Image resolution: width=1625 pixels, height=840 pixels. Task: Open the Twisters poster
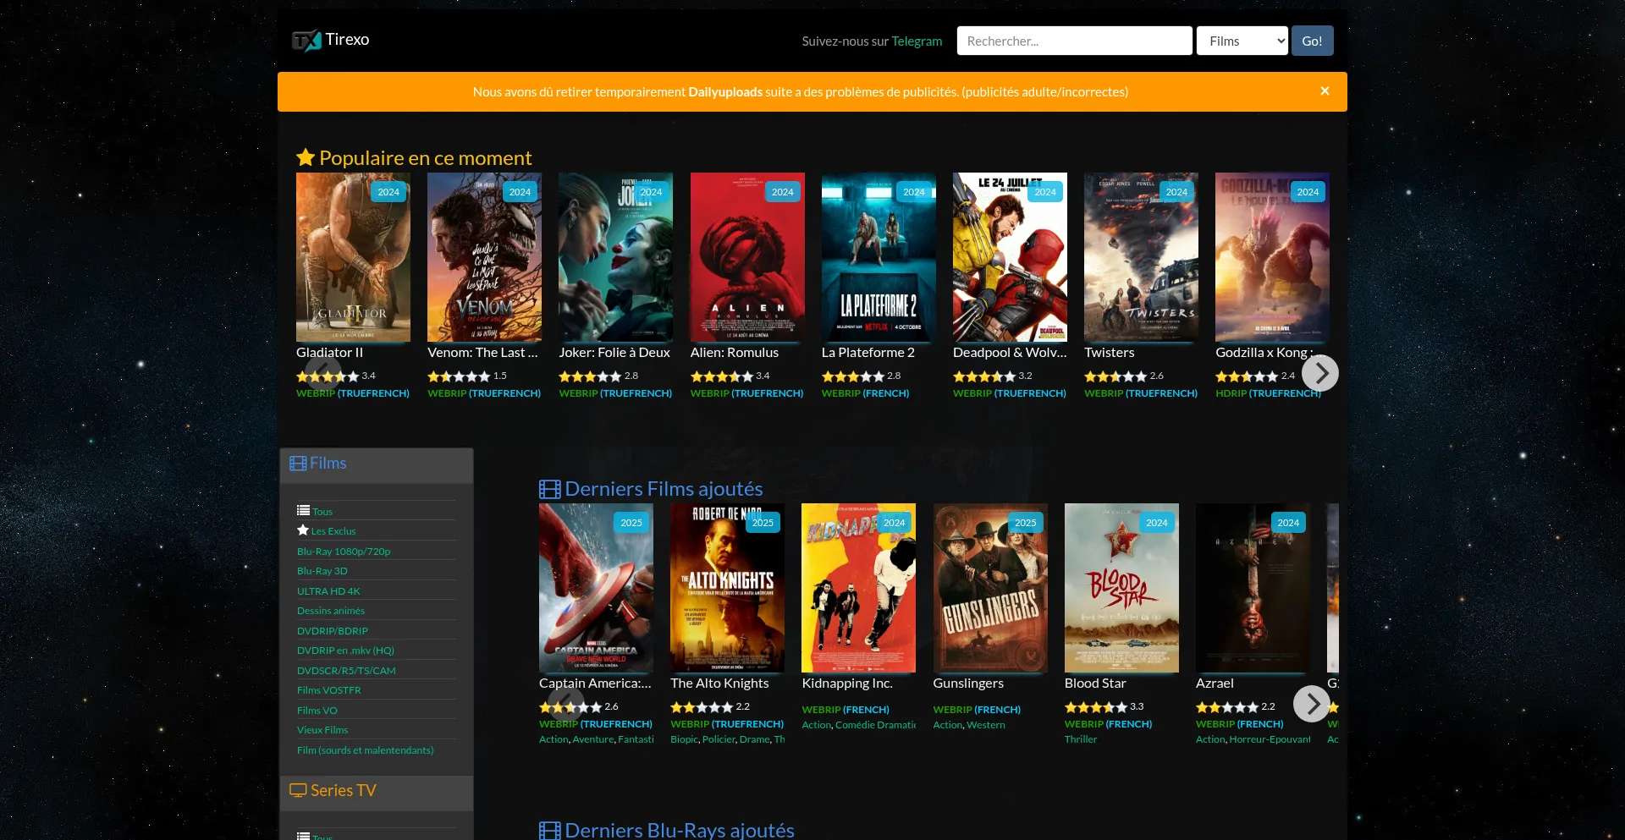tap(1141, 257)
